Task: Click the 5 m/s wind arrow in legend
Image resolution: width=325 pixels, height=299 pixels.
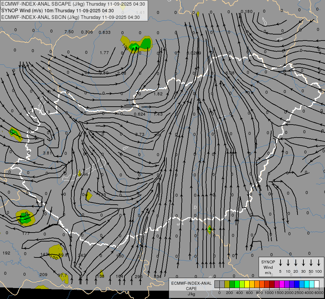Action: (280, 263)
